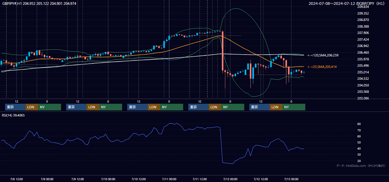Click the 209.834 price axis label
The width and height of the screenshot is (389, 182).
coord(363,7)
